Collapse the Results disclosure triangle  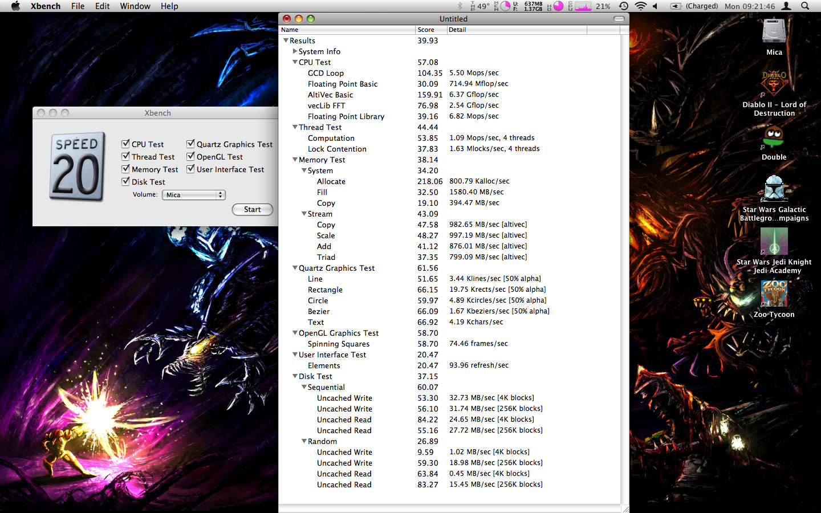point(286,40)
